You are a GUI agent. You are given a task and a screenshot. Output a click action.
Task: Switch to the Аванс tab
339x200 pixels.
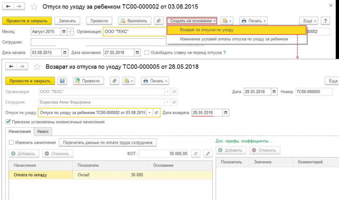tap(43, 131)
